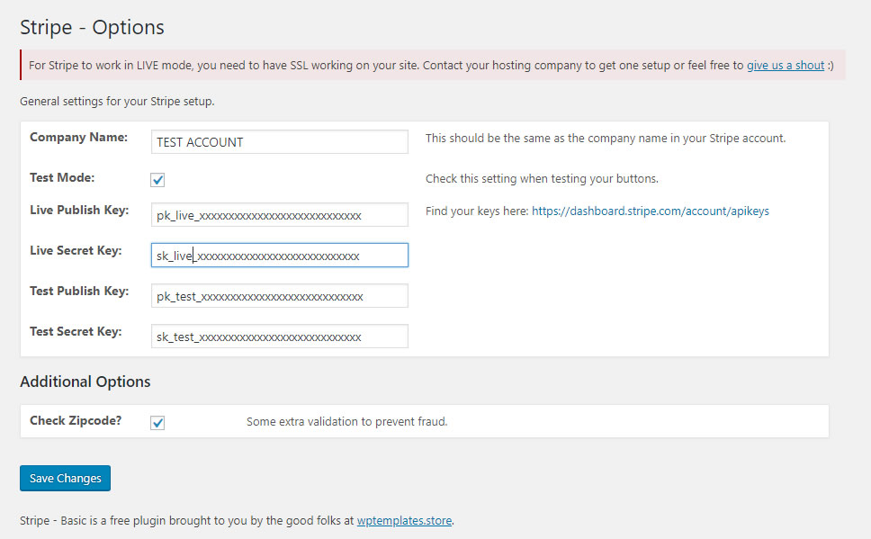Click the 'Test Publish Key:' label
871x539 pixels.
[x=79, y=292]
